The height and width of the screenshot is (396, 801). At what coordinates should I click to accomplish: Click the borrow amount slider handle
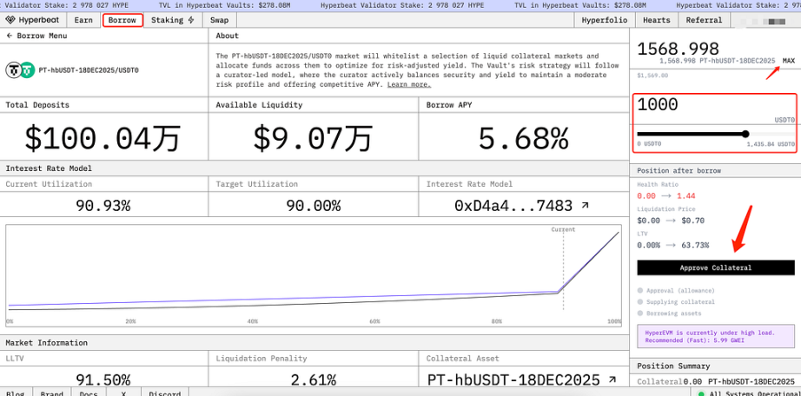pos(745,134)
